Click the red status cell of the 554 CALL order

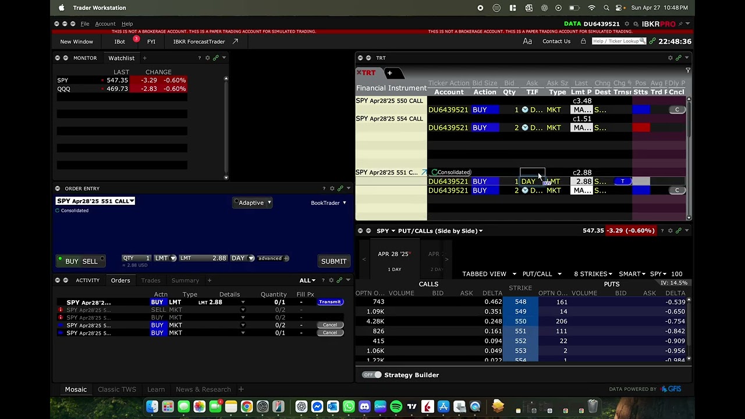point(641,127)
